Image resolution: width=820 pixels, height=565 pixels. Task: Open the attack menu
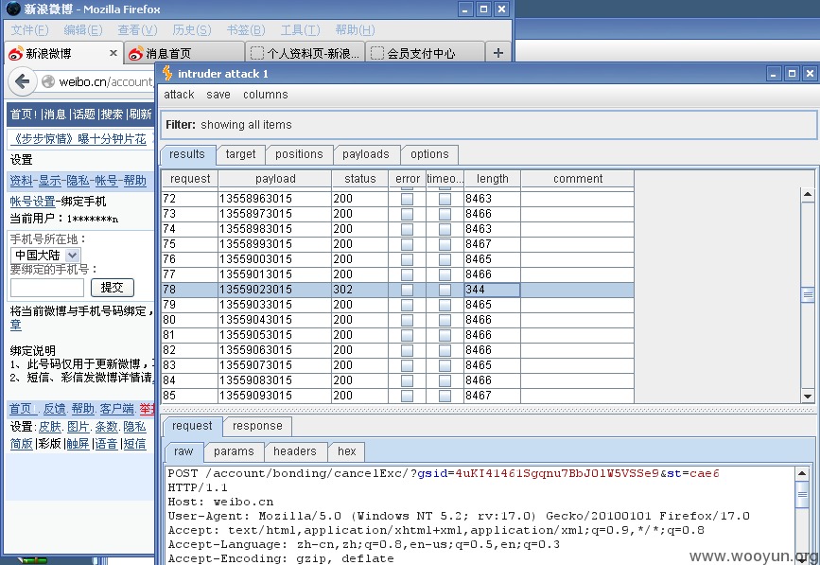coord(179,95)
